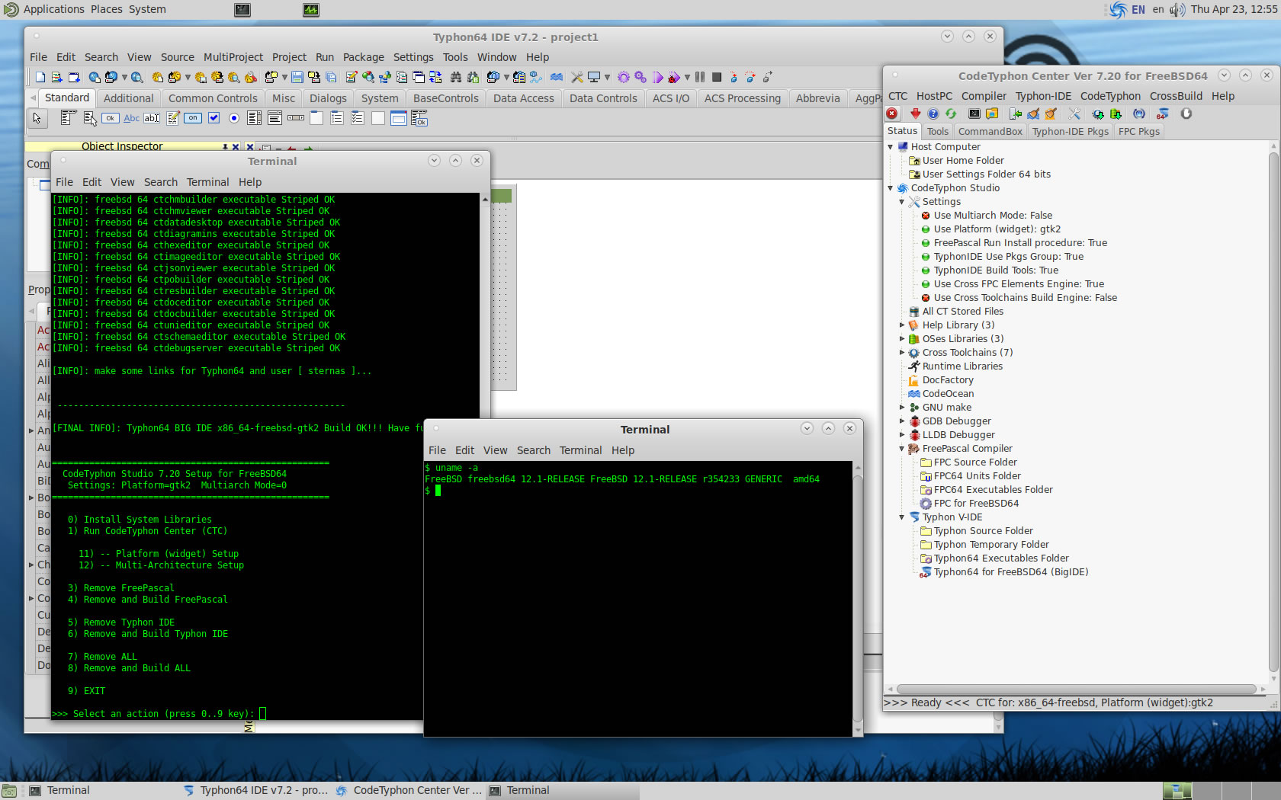Pick the TRadioButton component in the palette
Viewport: 1281px width, 800px height.
(234, 118)
